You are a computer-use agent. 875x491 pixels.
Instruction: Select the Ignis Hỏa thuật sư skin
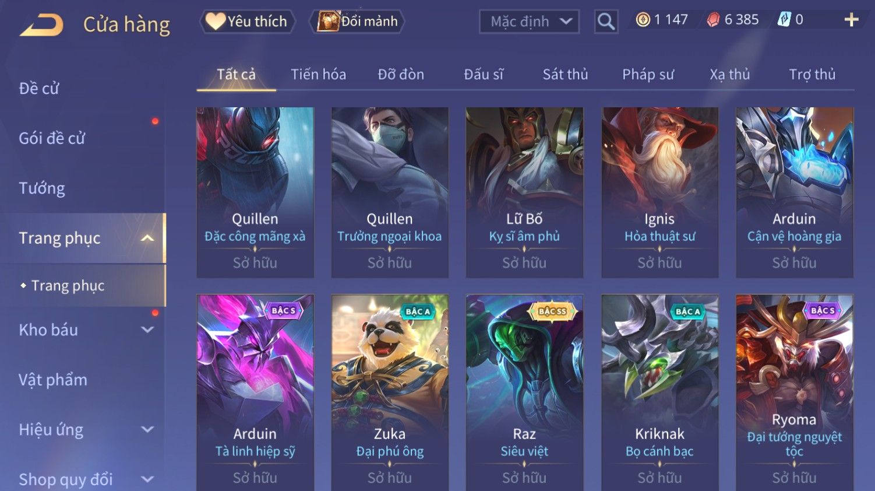(659, 192)
